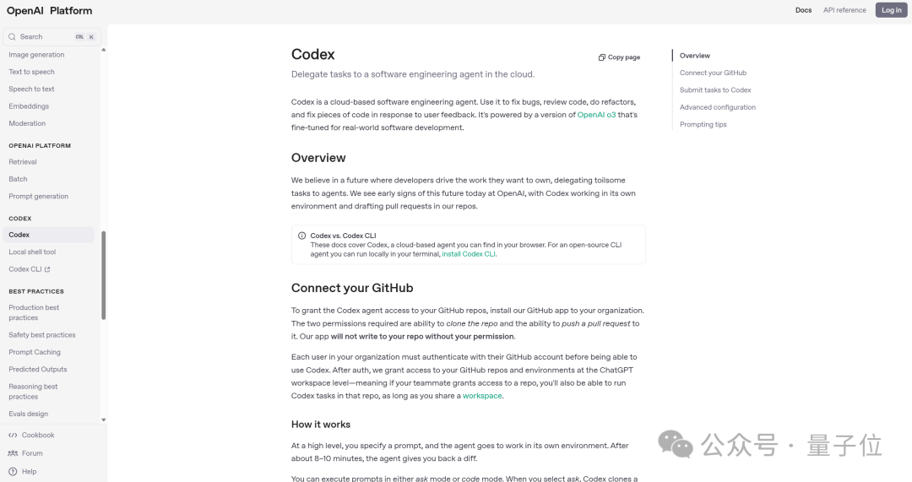Open the install Codex CLI link

[x=469, y=254]
